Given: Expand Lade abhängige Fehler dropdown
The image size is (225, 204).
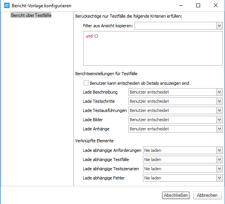Looking at the screenshot, I should [183, 178].
